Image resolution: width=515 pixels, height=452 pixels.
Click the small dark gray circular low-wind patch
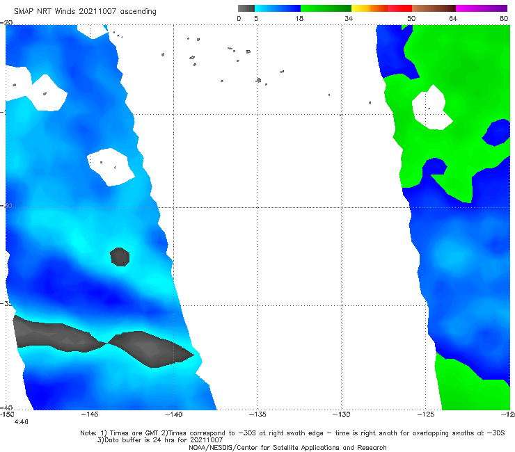coord(120,257)
